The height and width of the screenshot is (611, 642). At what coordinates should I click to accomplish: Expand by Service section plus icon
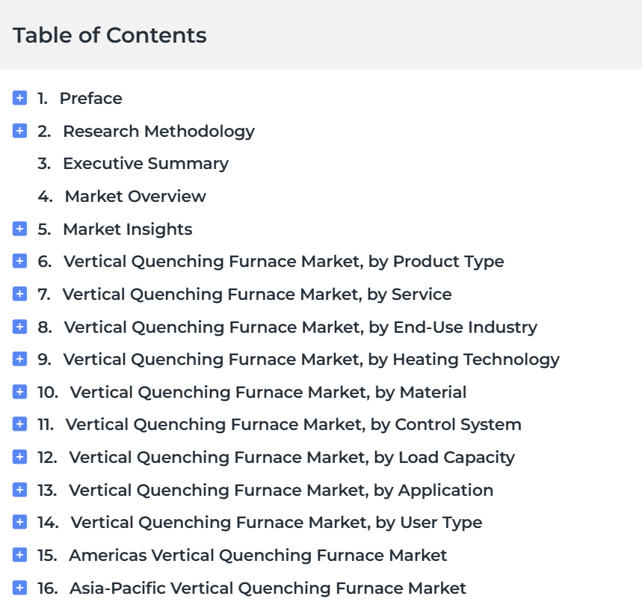(19, 294)
